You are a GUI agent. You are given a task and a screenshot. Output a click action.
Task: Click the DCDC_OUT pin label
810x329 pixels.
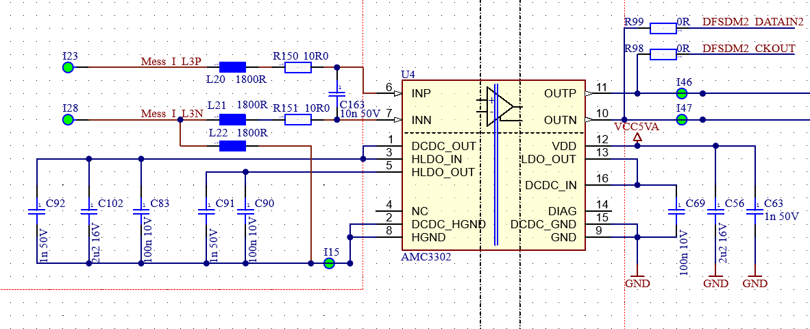(444, 147)
